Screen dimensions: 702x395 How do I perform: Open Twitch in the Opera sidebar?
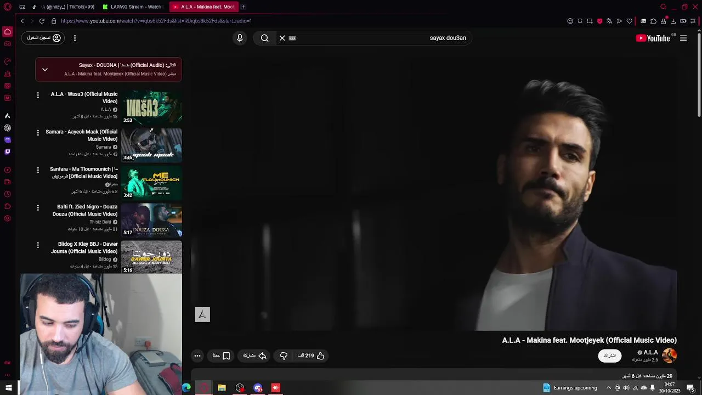click(7, 151)
